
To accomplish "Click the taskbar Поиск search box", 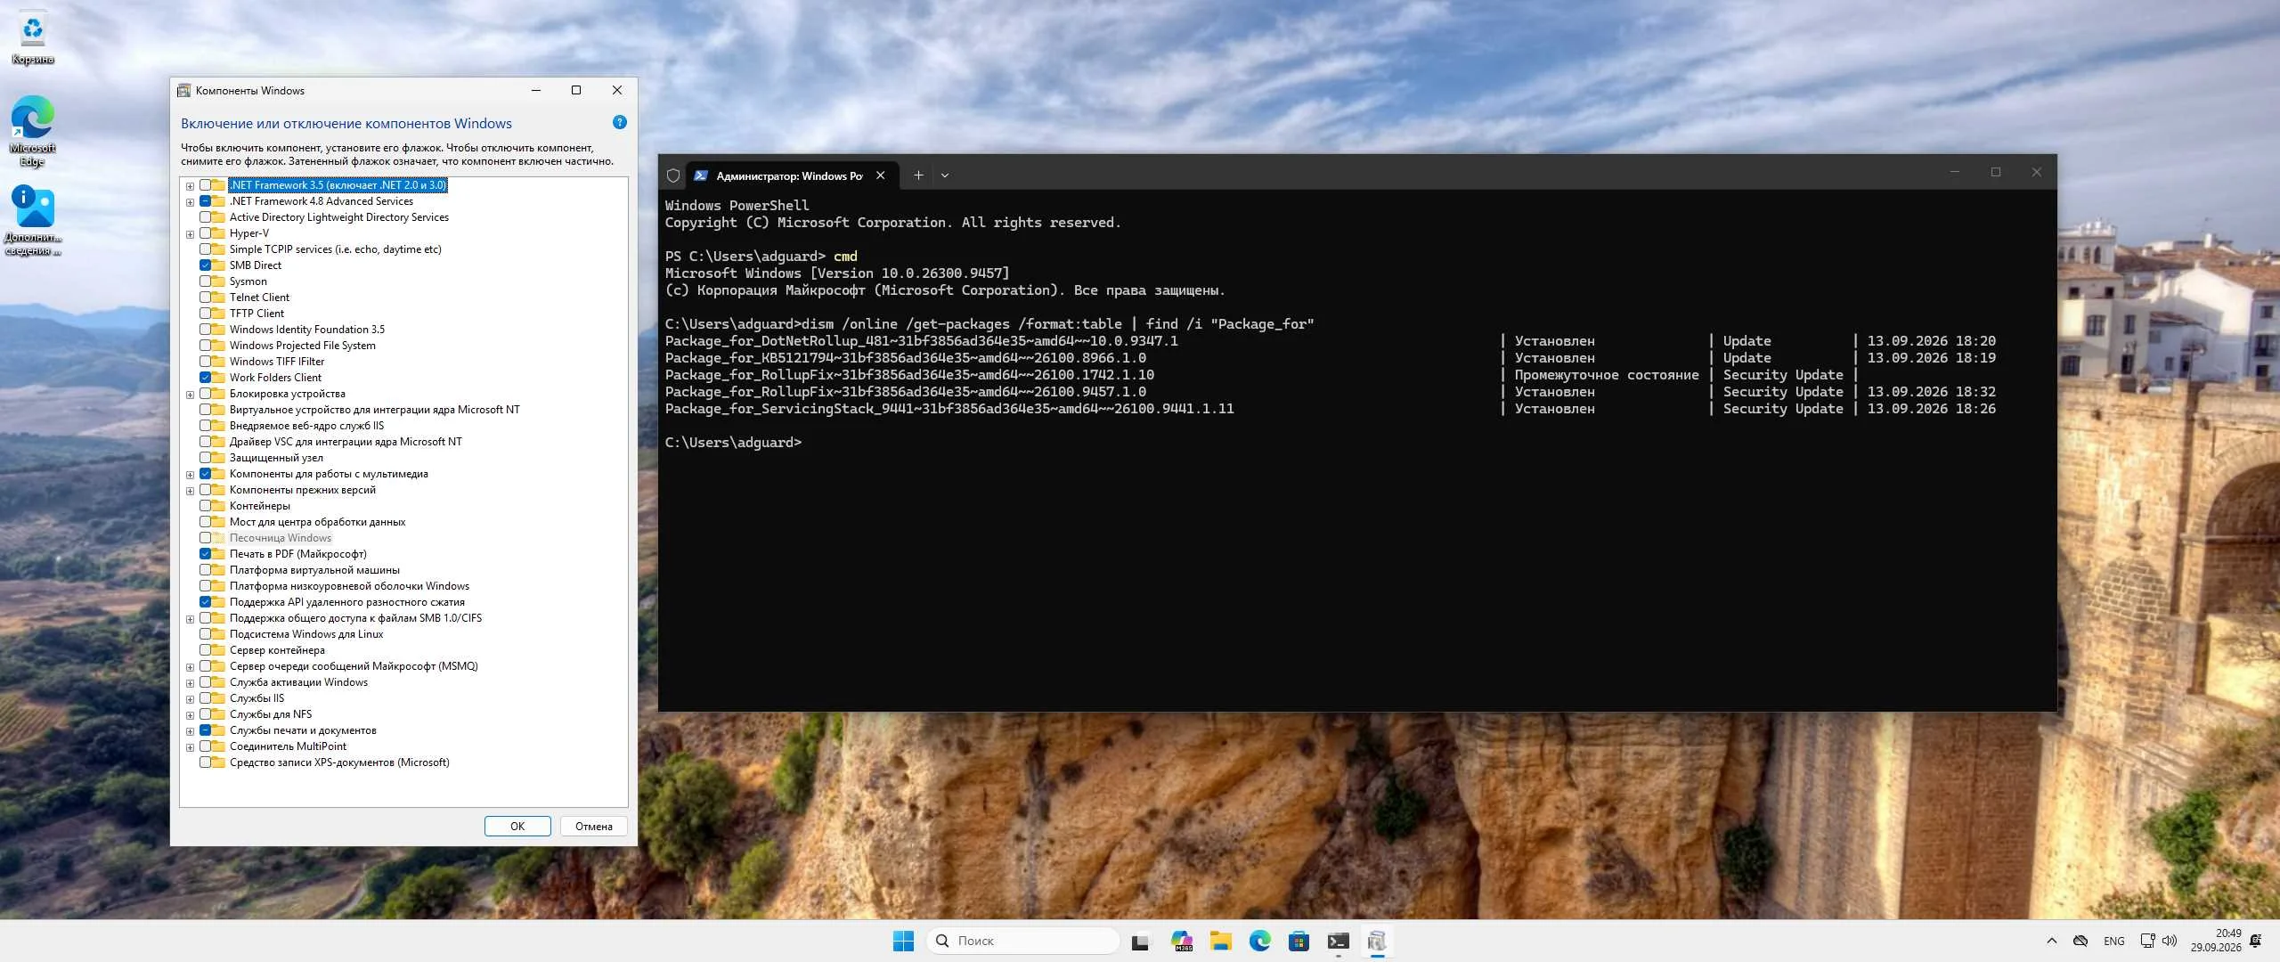I will tap(1023, 941).
